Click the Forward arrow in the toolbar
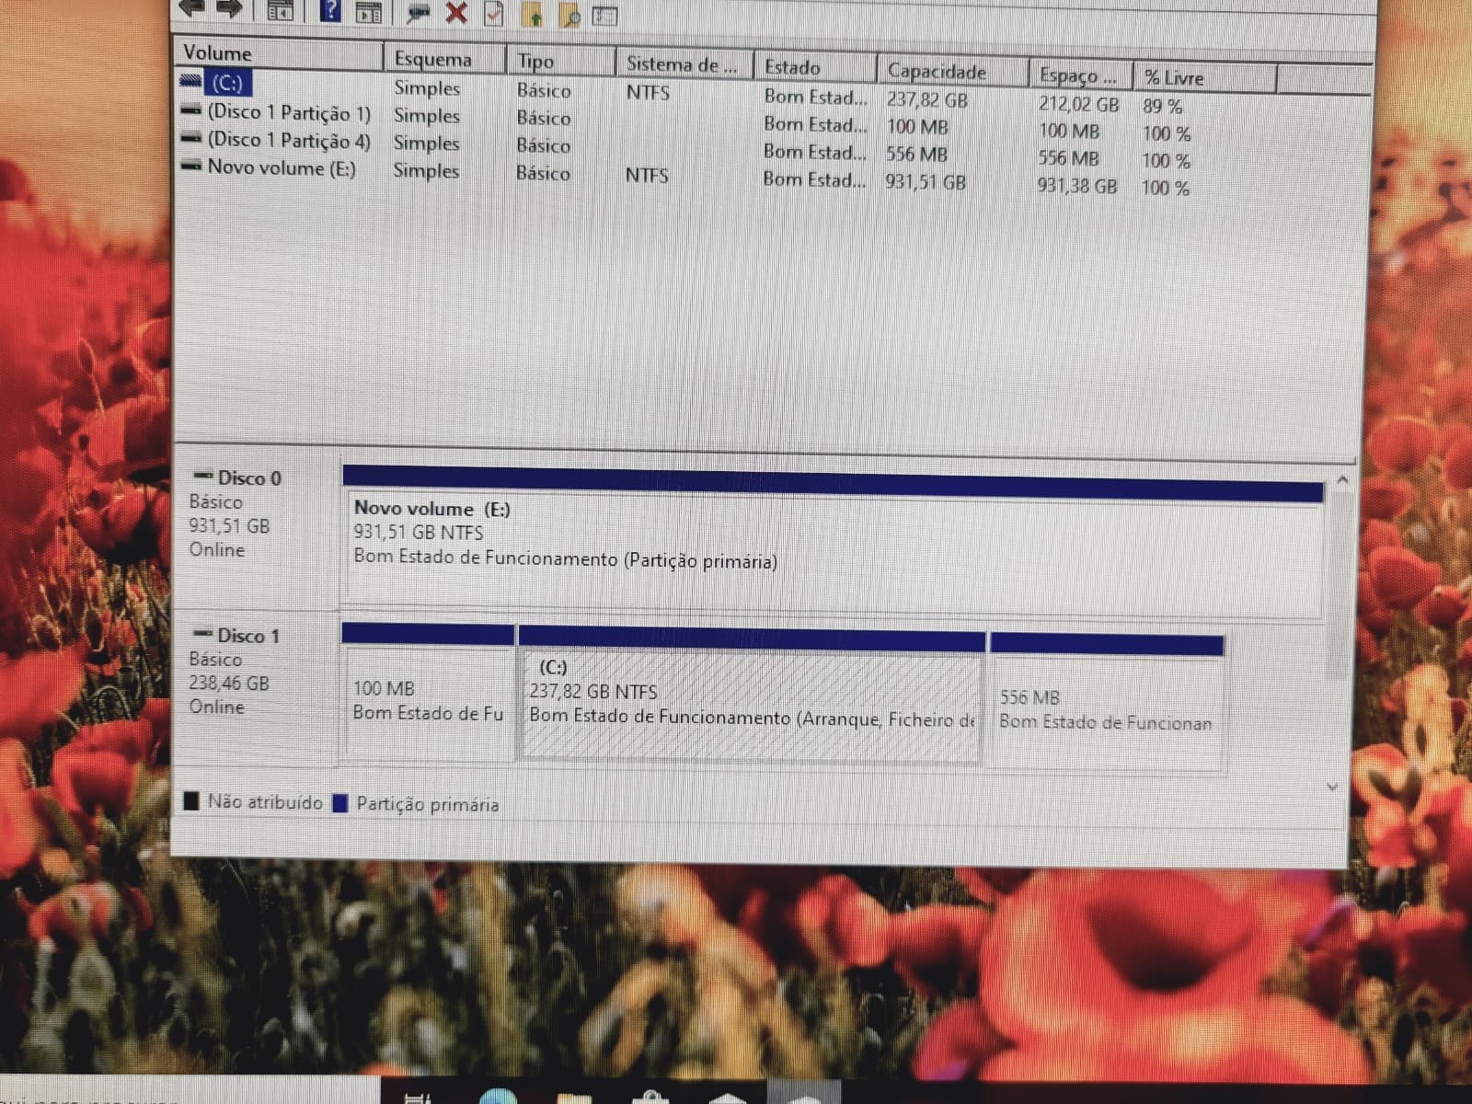The width and height of the screenshot is (1472, 1104). (229, 7)
